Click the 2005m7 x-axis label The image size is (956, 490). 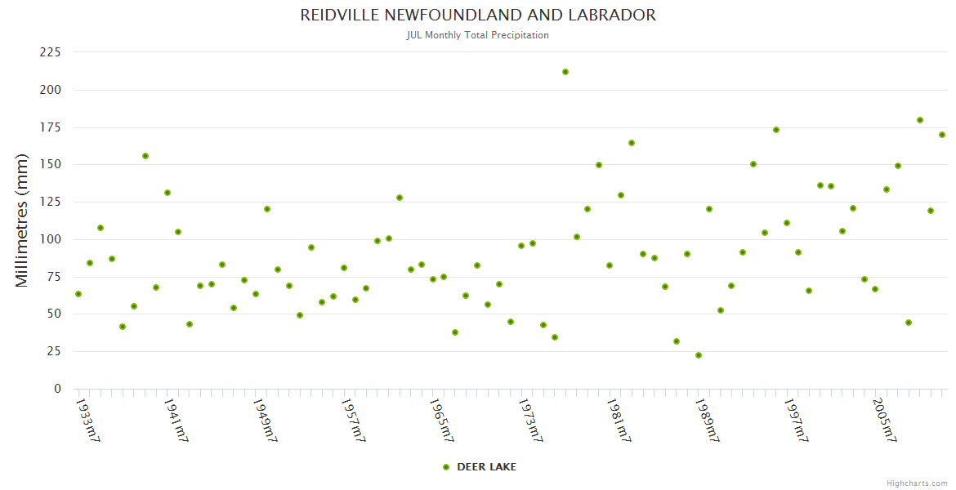tap(884, 420)
